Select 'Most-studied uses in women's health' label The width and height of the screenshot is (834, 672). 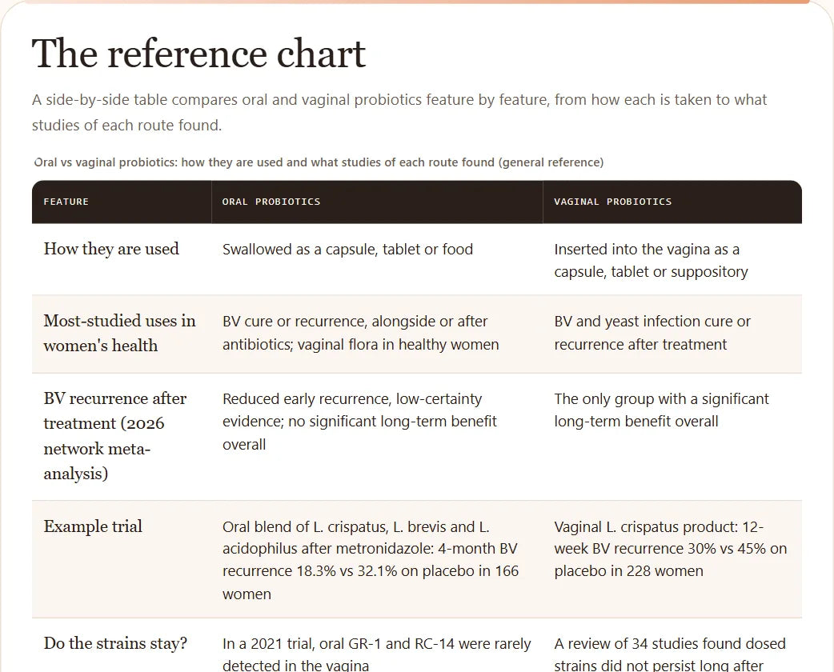120,334
